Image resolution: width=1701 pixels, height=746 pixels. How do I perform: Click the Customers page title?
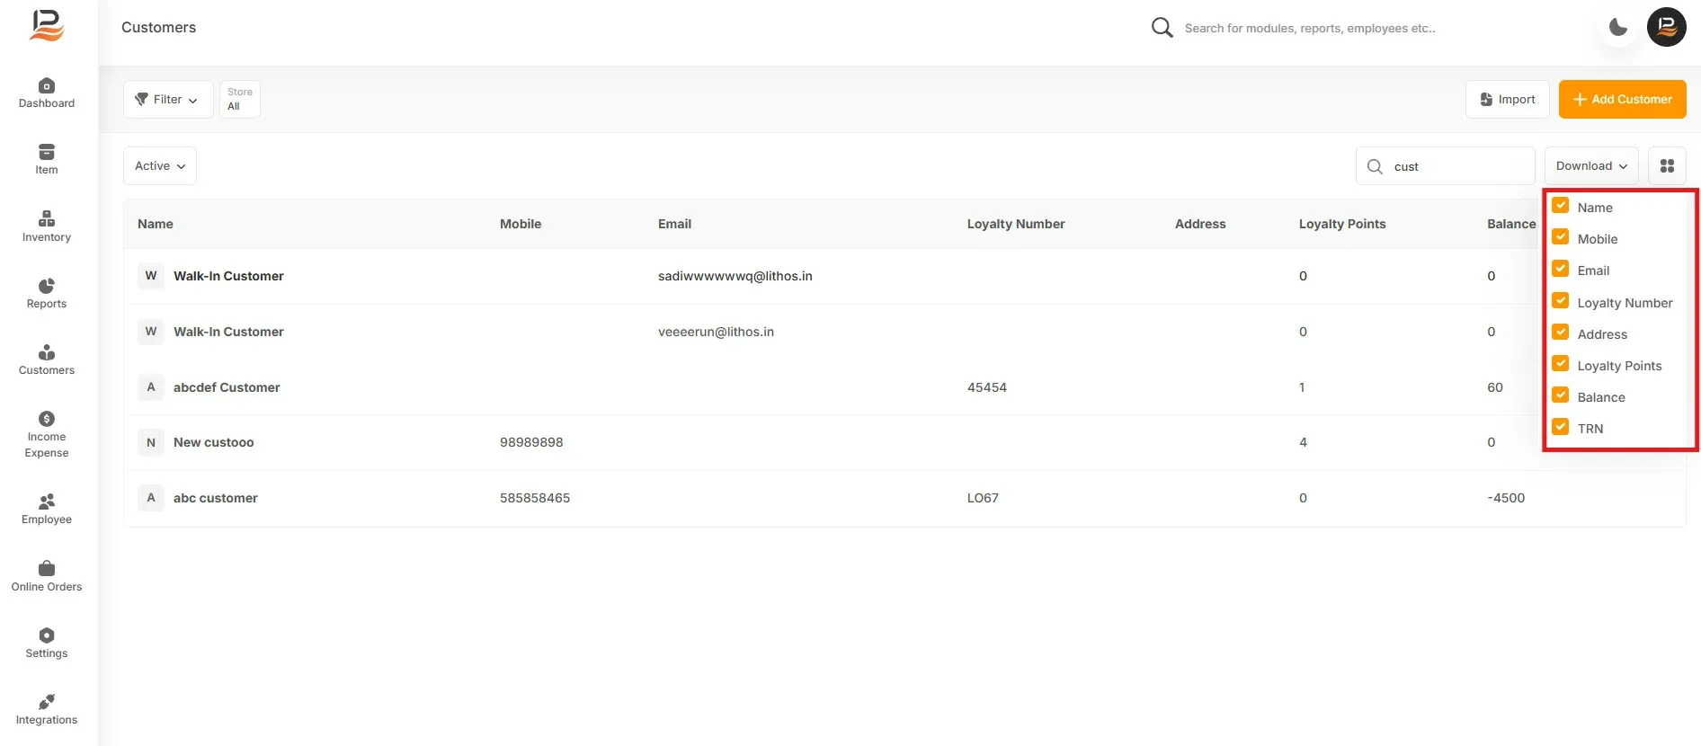(x=158, y=28)
